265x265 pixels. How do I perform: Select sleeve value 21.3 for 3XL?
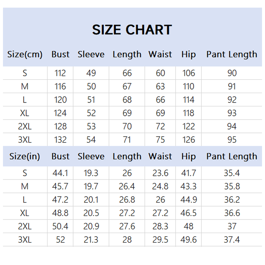click(91, 240)
